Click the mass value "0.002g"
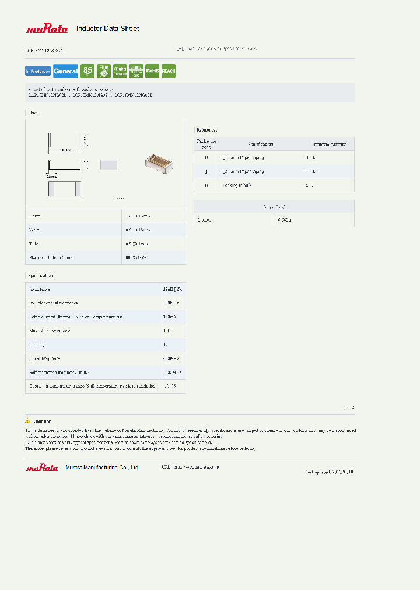The image size is (420, 590). pos(285,220)
